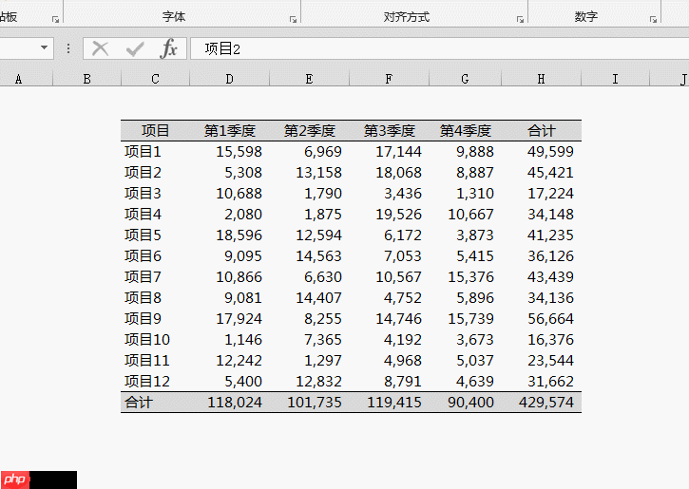Click the cell with value 10,667

pyautogui.click(x=465, y=215)
